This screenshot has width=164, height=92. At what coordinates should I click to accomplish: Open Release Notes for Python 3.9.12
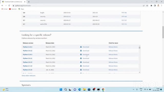(x=113, y=51)
